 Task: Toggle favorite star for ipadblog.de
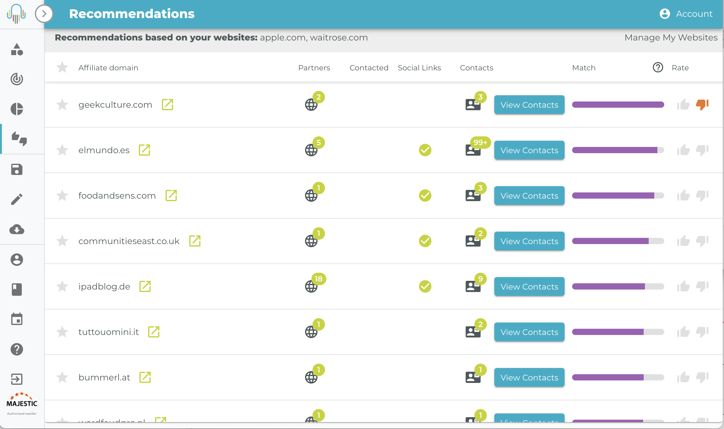tap(62, 286)
